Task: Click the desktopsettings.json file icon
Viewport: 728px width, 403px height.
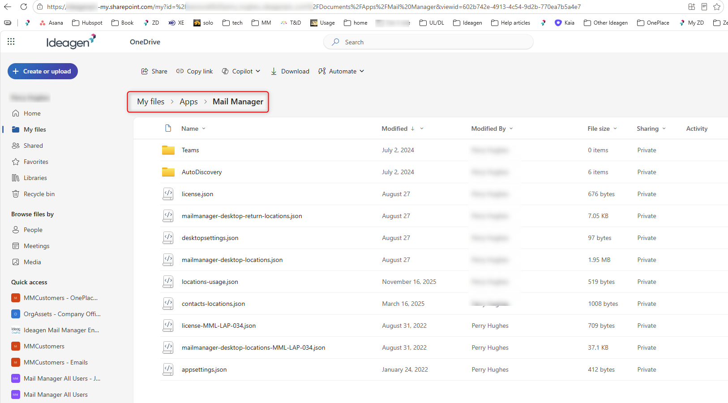Action: [168, 238]
